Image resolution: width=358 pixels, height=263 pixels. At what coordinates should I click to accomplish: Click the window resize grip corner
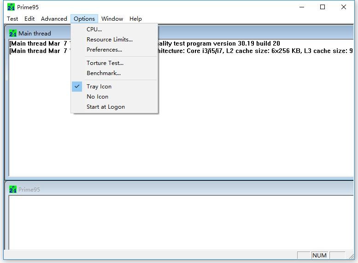click(351, 256)
